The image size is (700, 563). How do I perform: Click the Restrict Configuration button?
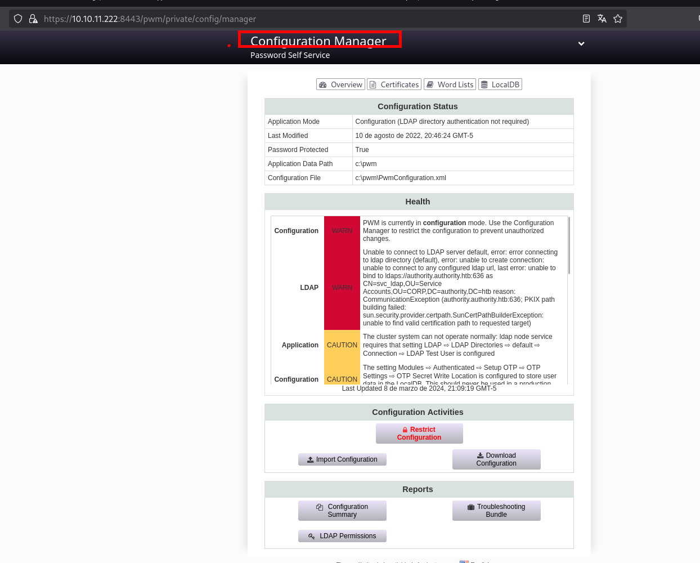click(x=419, y=434)
